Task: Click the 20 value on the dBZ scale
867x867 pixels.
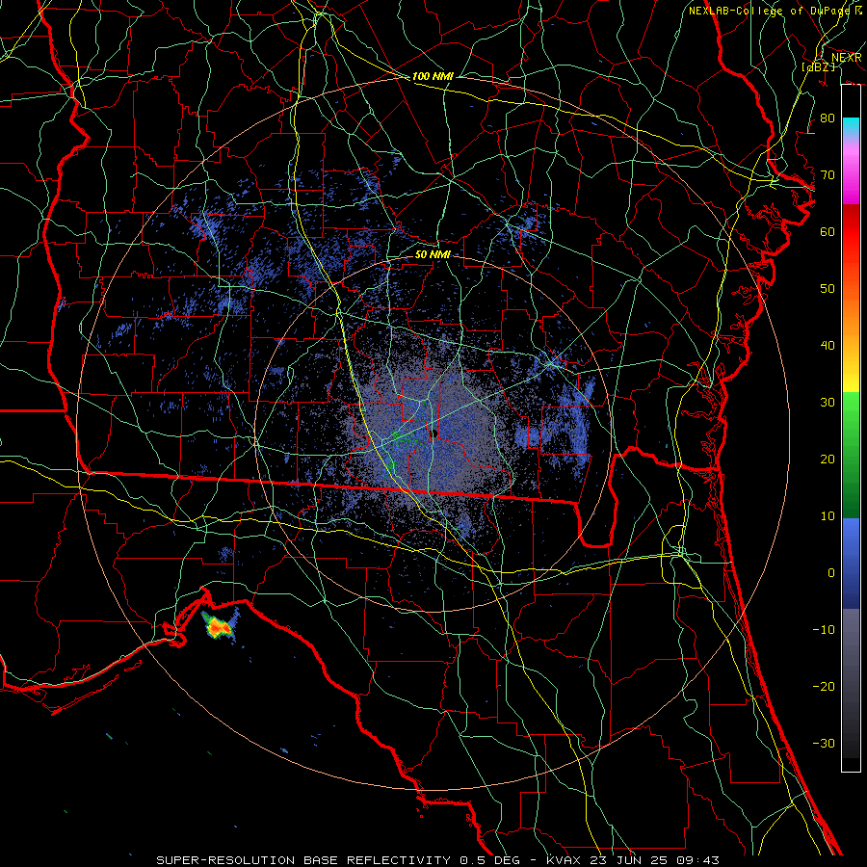Action: pyautogui.click(x=828, y=460)
